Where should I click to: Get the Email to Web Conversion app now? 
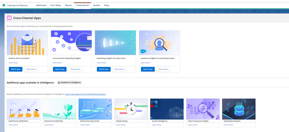15,69
